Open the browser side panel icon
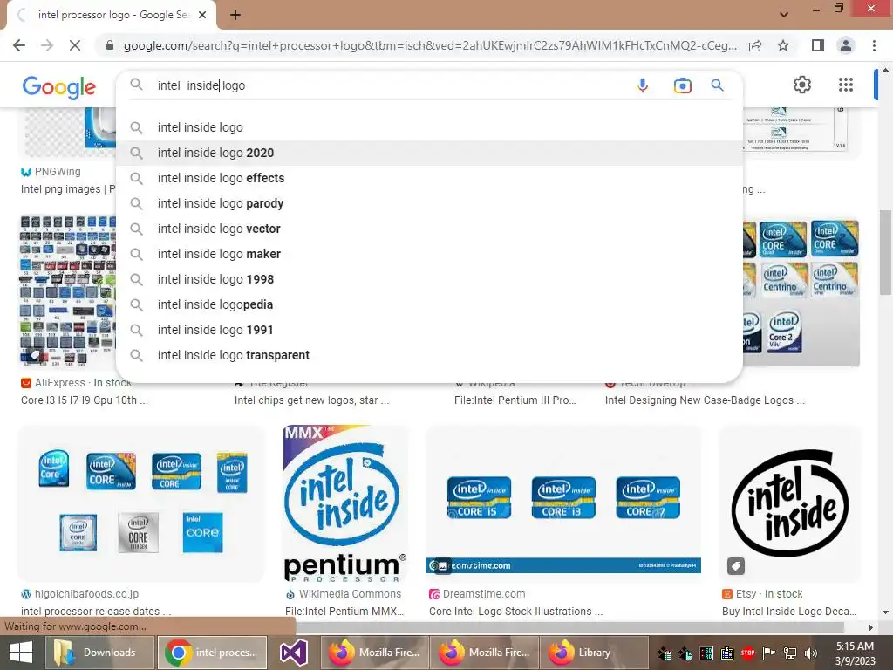893x670 pixels. click(818, 45)
